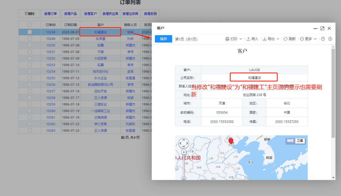Open the help question mark icon
This screenshot has width=341, height=196.
323,39
